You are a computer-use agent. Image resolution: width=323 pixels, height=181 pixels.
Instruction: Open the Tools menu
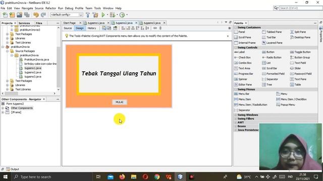pyautogui.click(x=97, y=8)
